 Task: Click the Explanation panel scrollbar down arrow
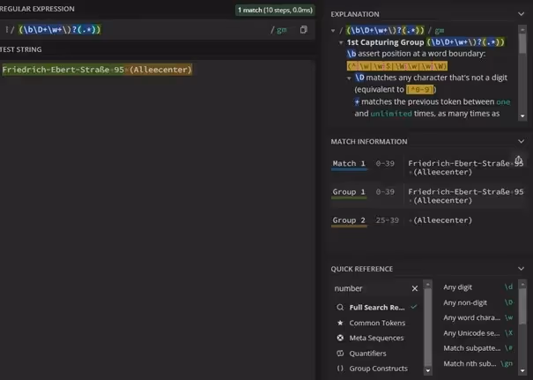[522, 116]
